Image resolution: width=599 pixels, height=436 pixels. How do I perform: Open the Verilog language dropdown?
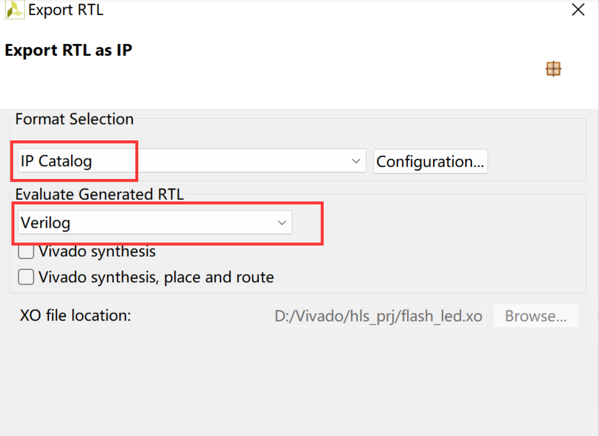155,222
